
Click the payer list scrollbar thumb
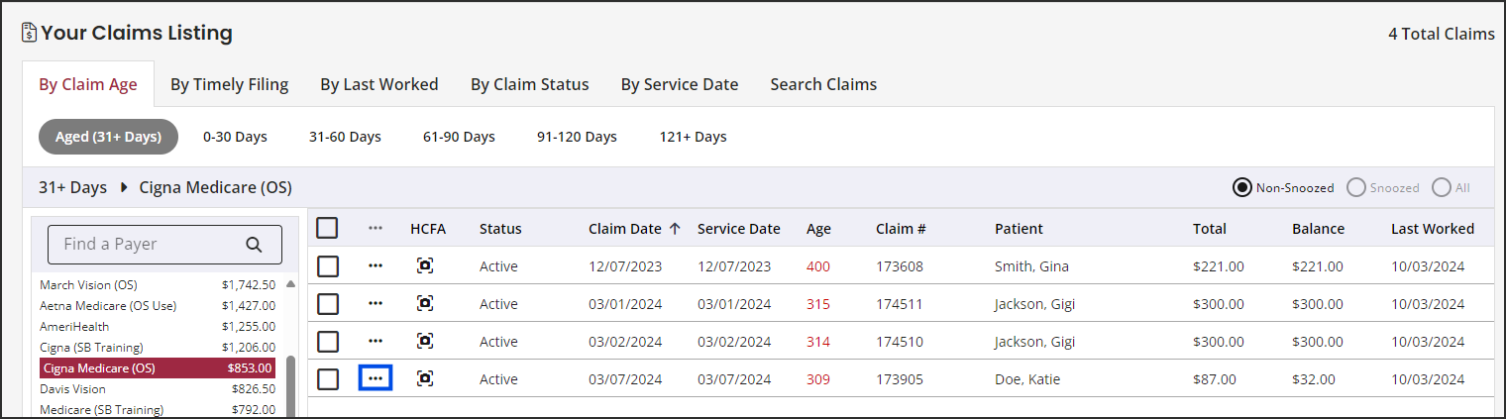click(290, 386)
